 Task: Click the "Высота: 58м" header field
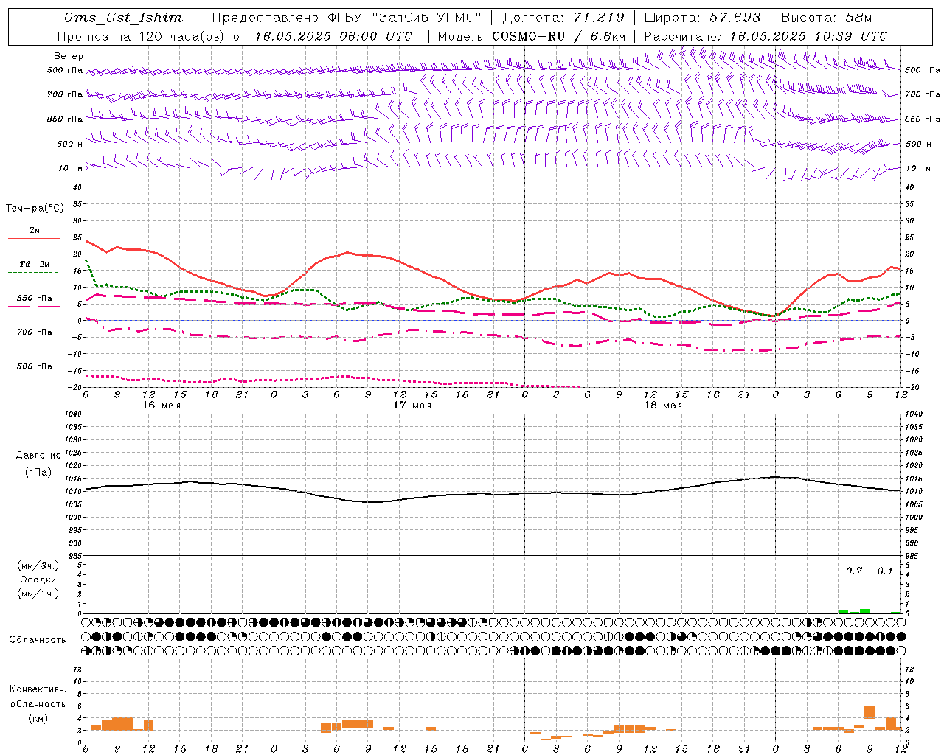point(826,18)
